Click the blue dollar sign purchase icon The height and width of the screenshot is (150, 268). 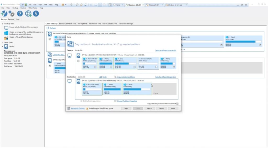click(x=36, y=14)
